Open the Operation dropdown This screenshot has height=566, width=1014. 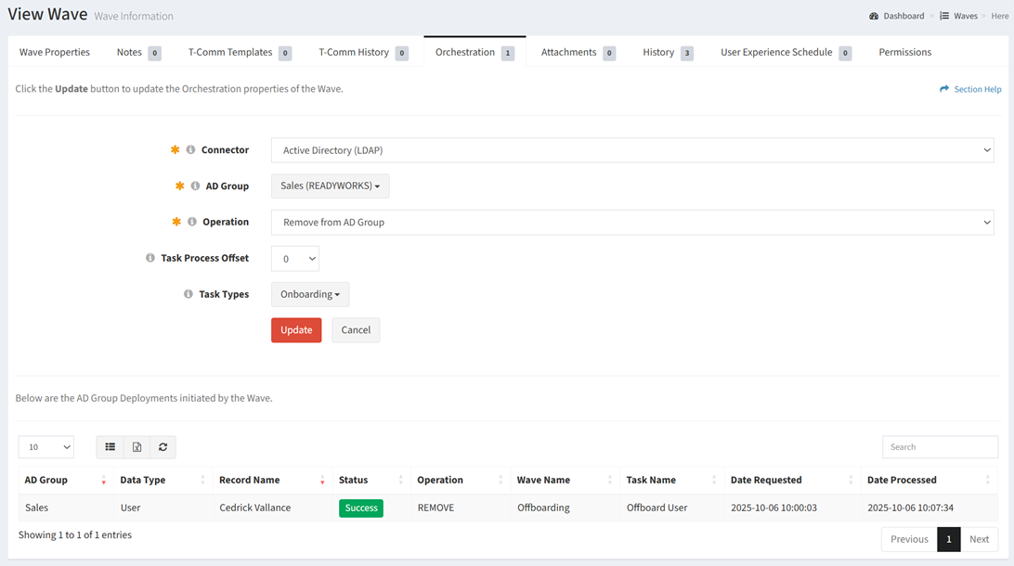click(632, 223)
